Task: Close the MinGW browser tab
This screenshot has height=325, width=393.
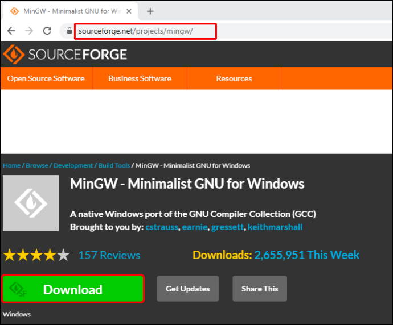Action: click(x=129, y=11)
